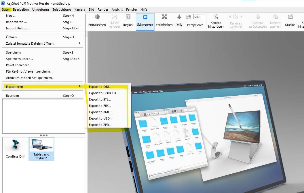
Task: Select Export to OBJ...
Action: (108, 87)
